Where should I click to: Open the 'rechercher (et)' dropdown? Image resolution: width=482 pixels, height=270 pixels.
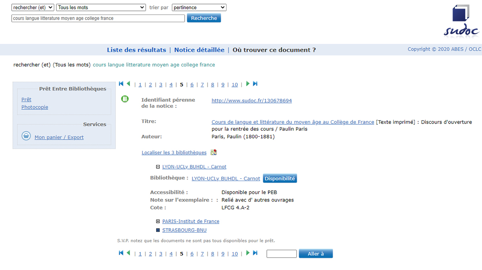33,7
